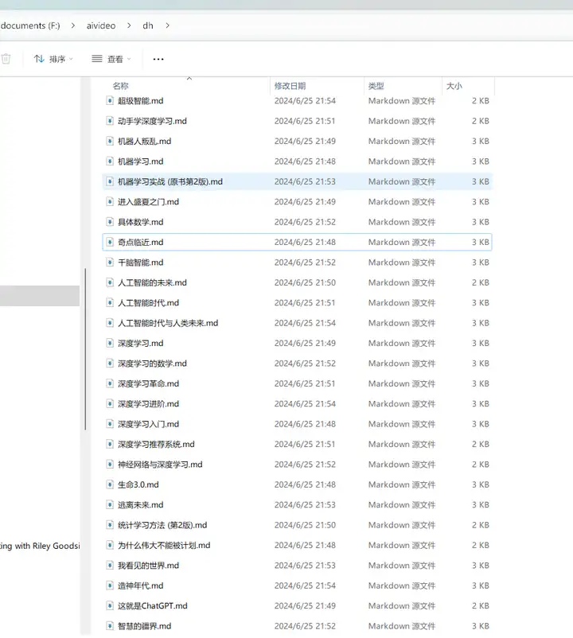This screenshot has width=573, height=638.
Task: Click date cell of 逃离未来.md row
Action: 305,505
